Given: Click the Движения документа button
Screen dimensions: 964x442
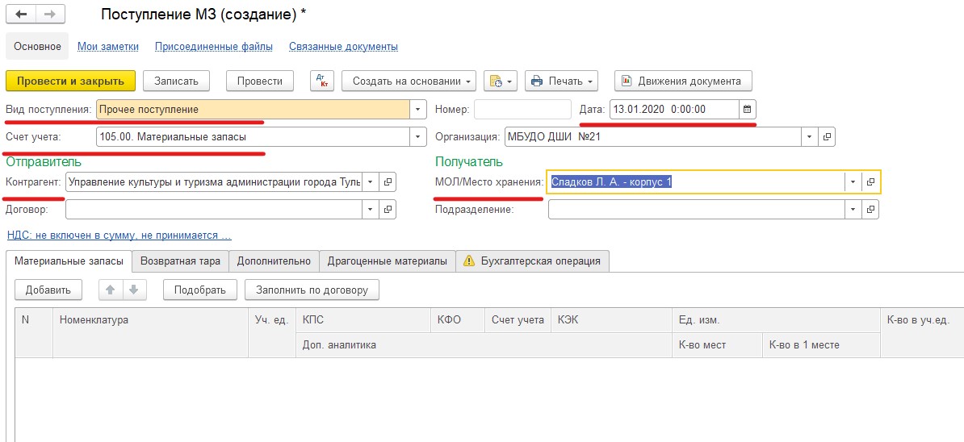Looking at the screenshot, I should [x=682, y=81].
